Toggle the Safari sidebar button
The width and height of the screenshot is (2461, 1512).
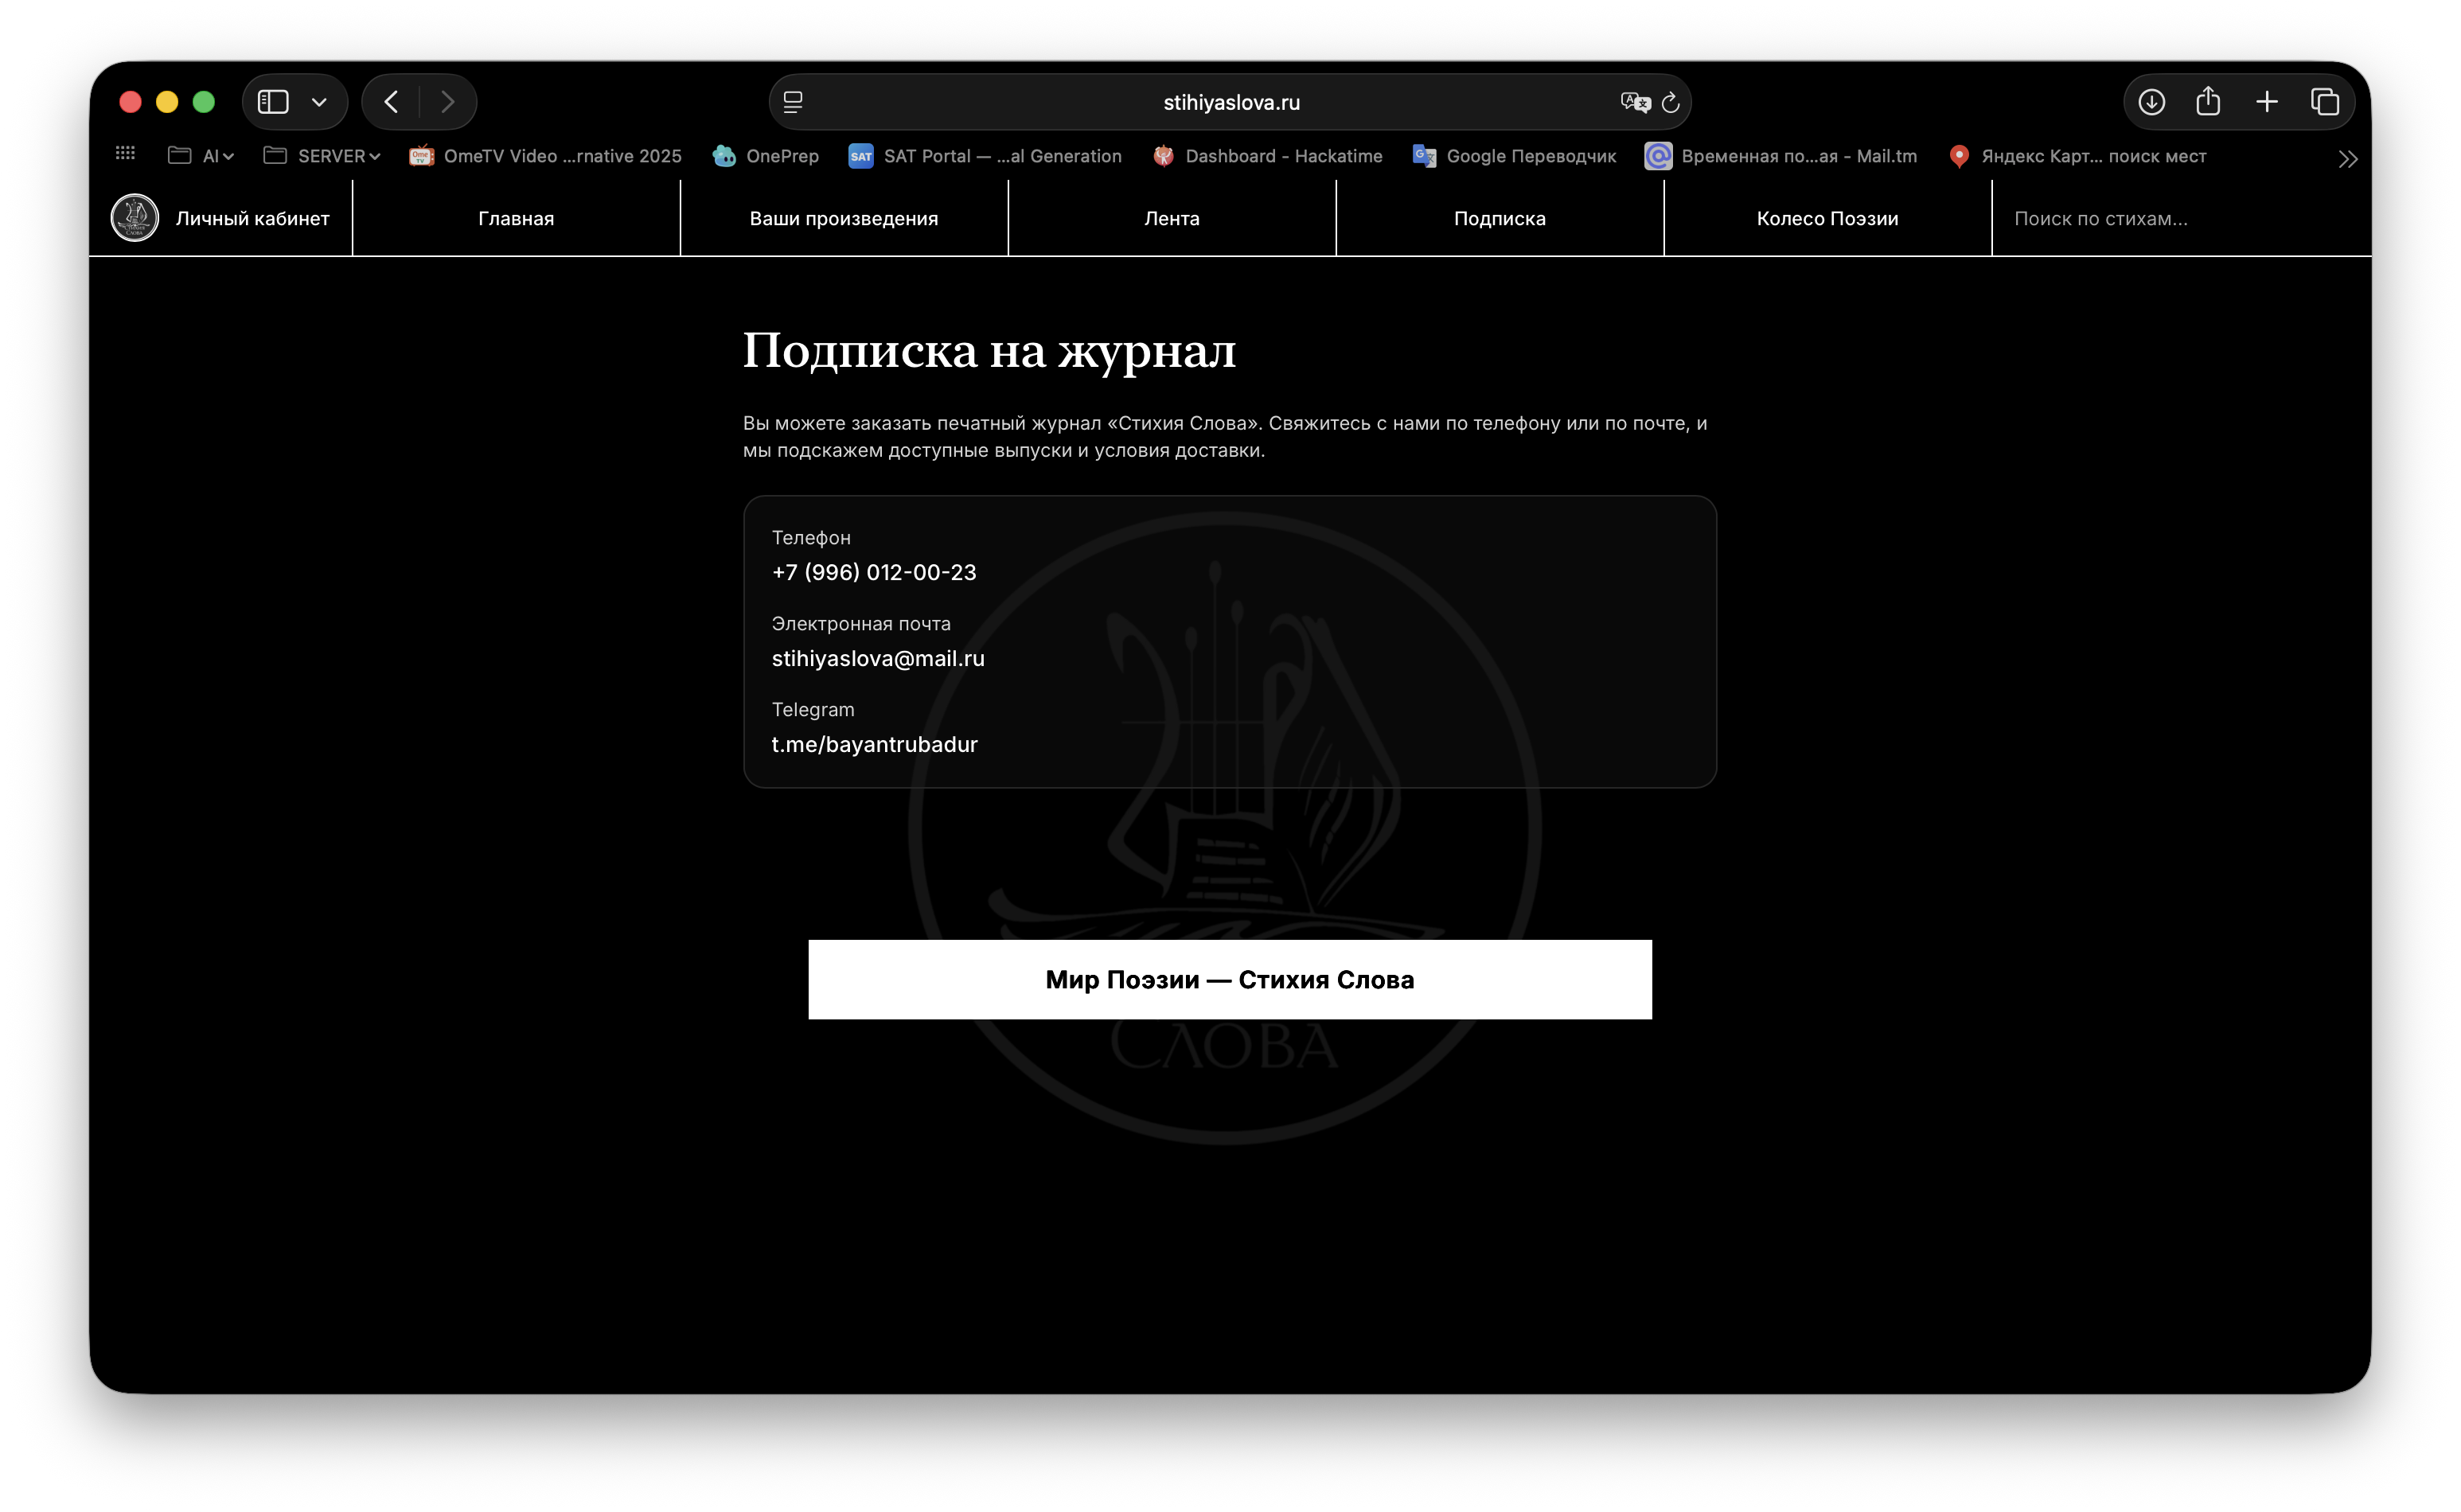click(273, 102)
